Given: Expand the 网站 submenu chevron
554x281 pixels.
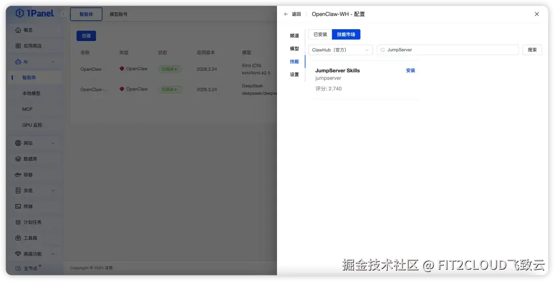Looking at the screenshot, I should (53, 143).
